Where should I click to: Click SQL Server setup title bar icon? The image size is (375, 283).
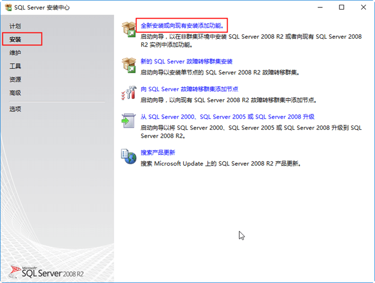pyautogui.click(x=8, y=7)
